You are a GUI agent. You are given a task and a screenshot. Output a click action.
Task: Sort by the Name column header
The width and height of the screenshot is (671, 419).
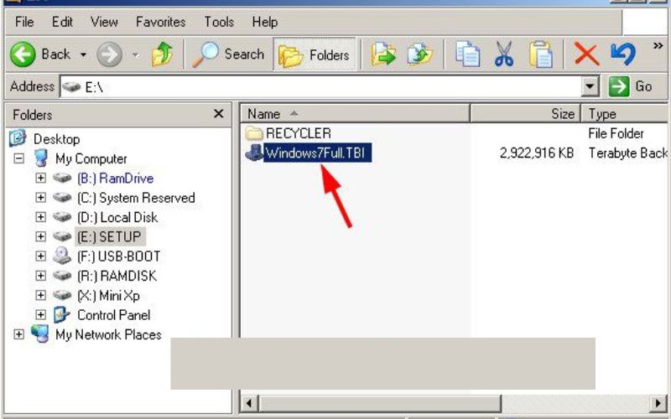pyautogui.click(x=355, y=114)
